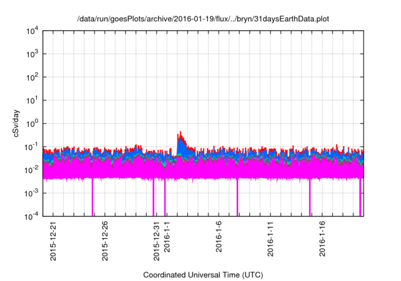The width and height of the screenshot is (401, 281).
Task: Click the 10^-4 y-axis tick label
Action: pos(32,216)
